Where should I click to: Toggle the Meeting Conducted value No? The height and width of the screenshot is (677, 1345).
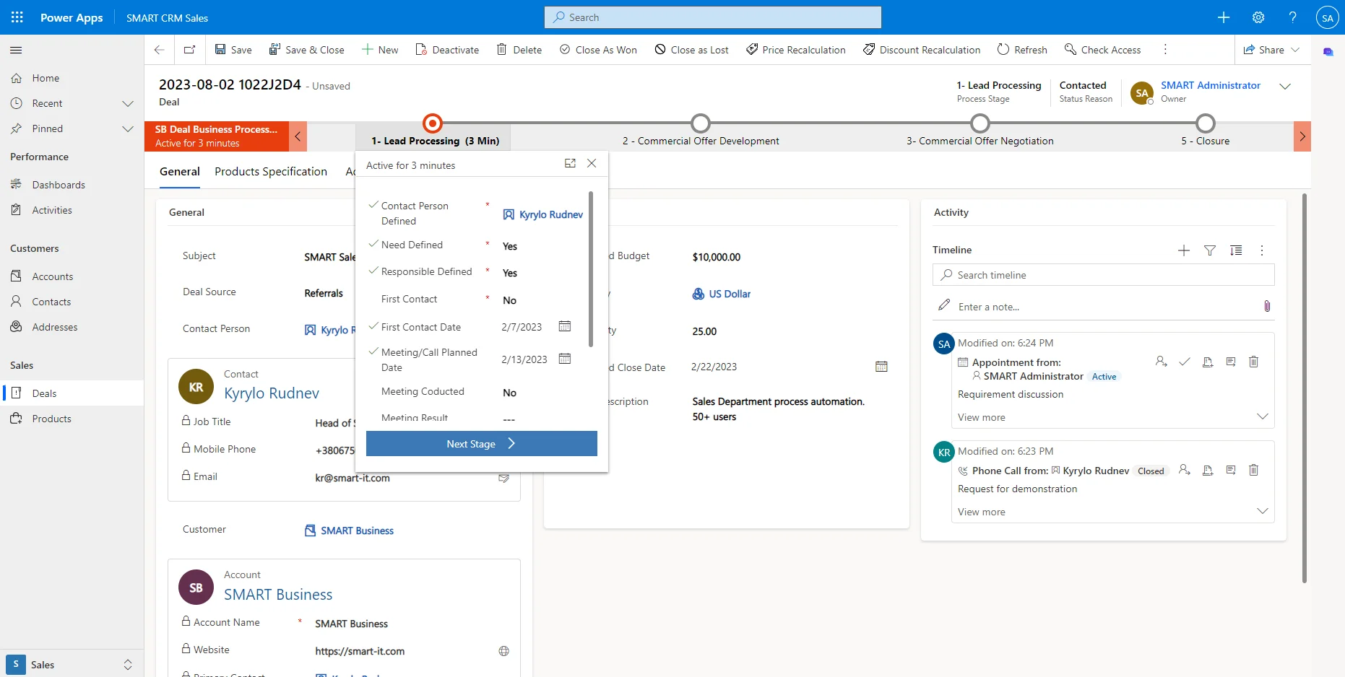509,393
